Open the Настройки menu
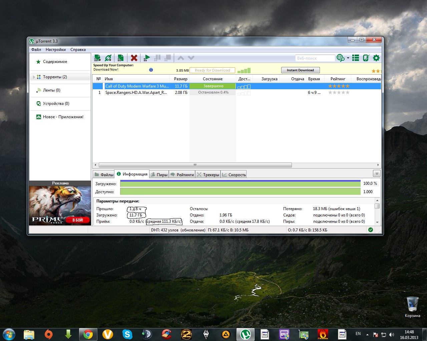The height and width of the screenshot is (341, 427). point(56,50)
